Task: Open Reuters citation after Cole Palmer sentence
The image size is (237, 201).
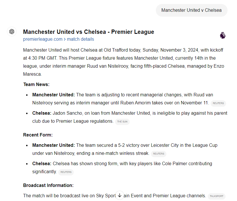Action: (66, 172)
